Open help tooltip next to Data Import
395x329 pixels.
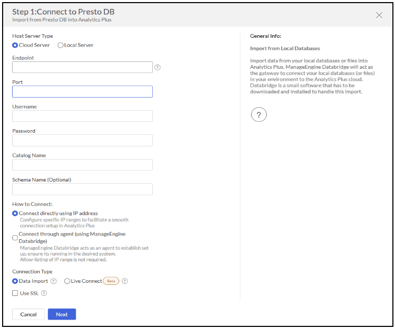pos(54,281)
